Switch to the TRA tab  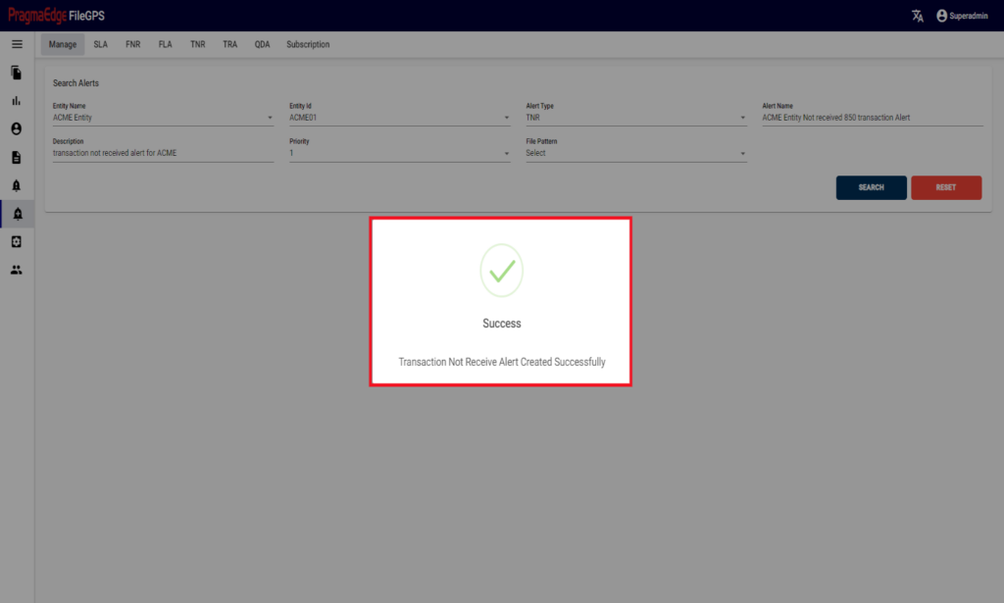229,44
